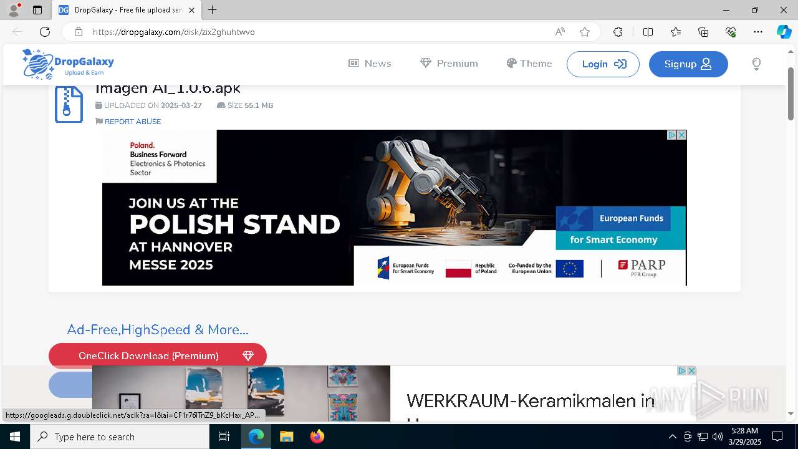Open File Explorer taskbar icon
Viewport: 798px width, 449px height.
pos(286,437)
